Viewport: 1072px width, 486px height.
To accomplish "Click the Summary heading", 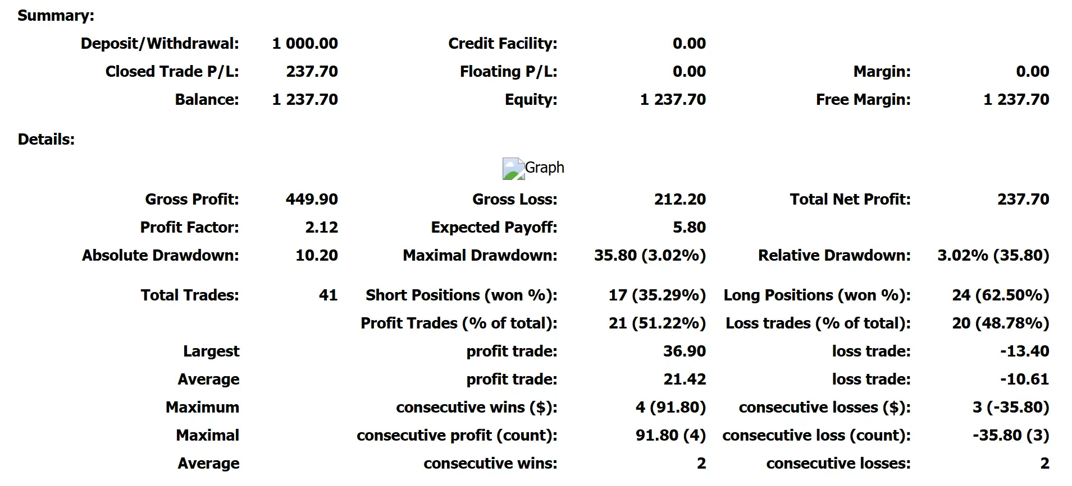I will pos(56,16).
